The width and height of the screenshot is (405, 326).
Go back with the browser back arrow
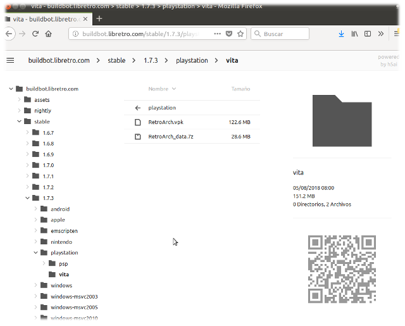(x=9, y=34)
